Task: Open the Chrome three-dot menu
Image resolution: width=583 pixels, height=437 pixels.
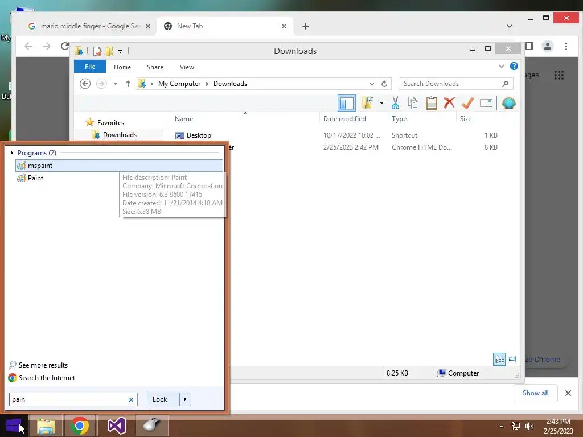Action: (566, 46)
